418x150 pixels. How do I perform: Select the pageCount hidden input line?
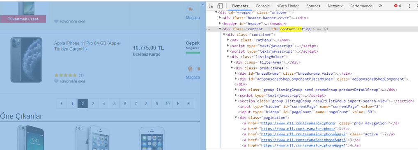[x=307, y=112]
